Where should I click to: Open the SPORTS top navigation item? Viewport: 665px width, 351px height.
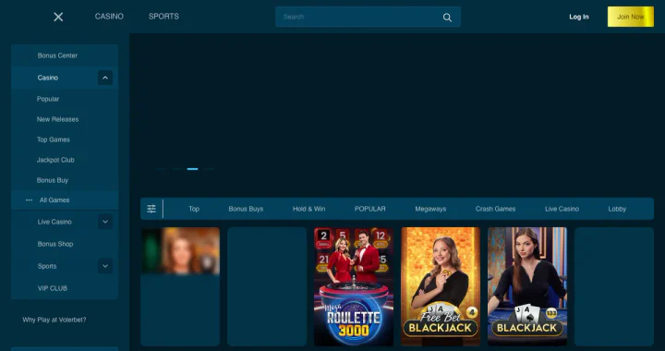pyautogui.click(x=163, y=17)
